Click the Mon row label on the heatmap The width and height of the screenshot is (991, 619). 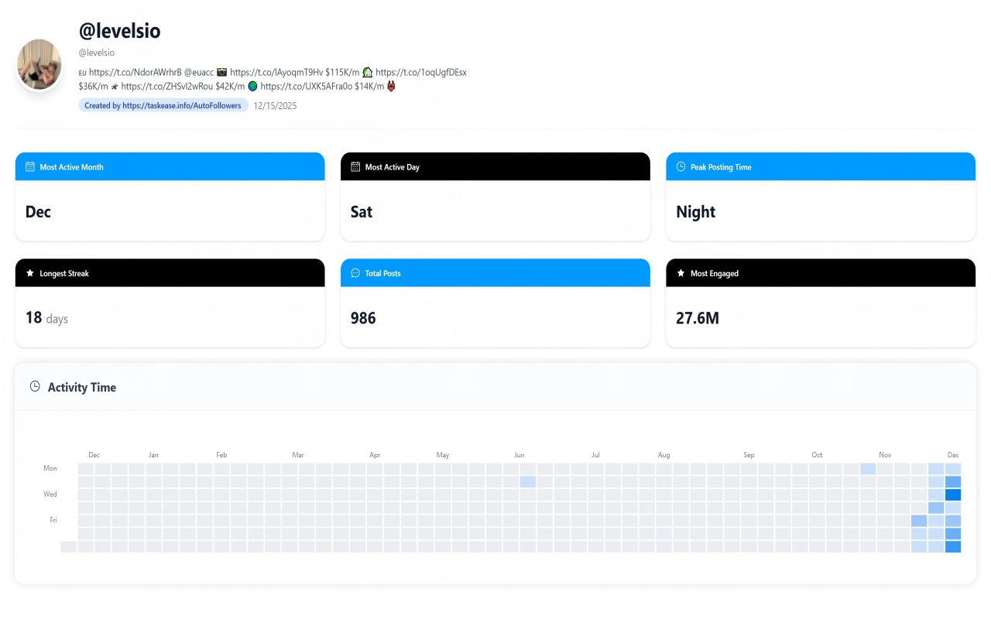(50, 468)
